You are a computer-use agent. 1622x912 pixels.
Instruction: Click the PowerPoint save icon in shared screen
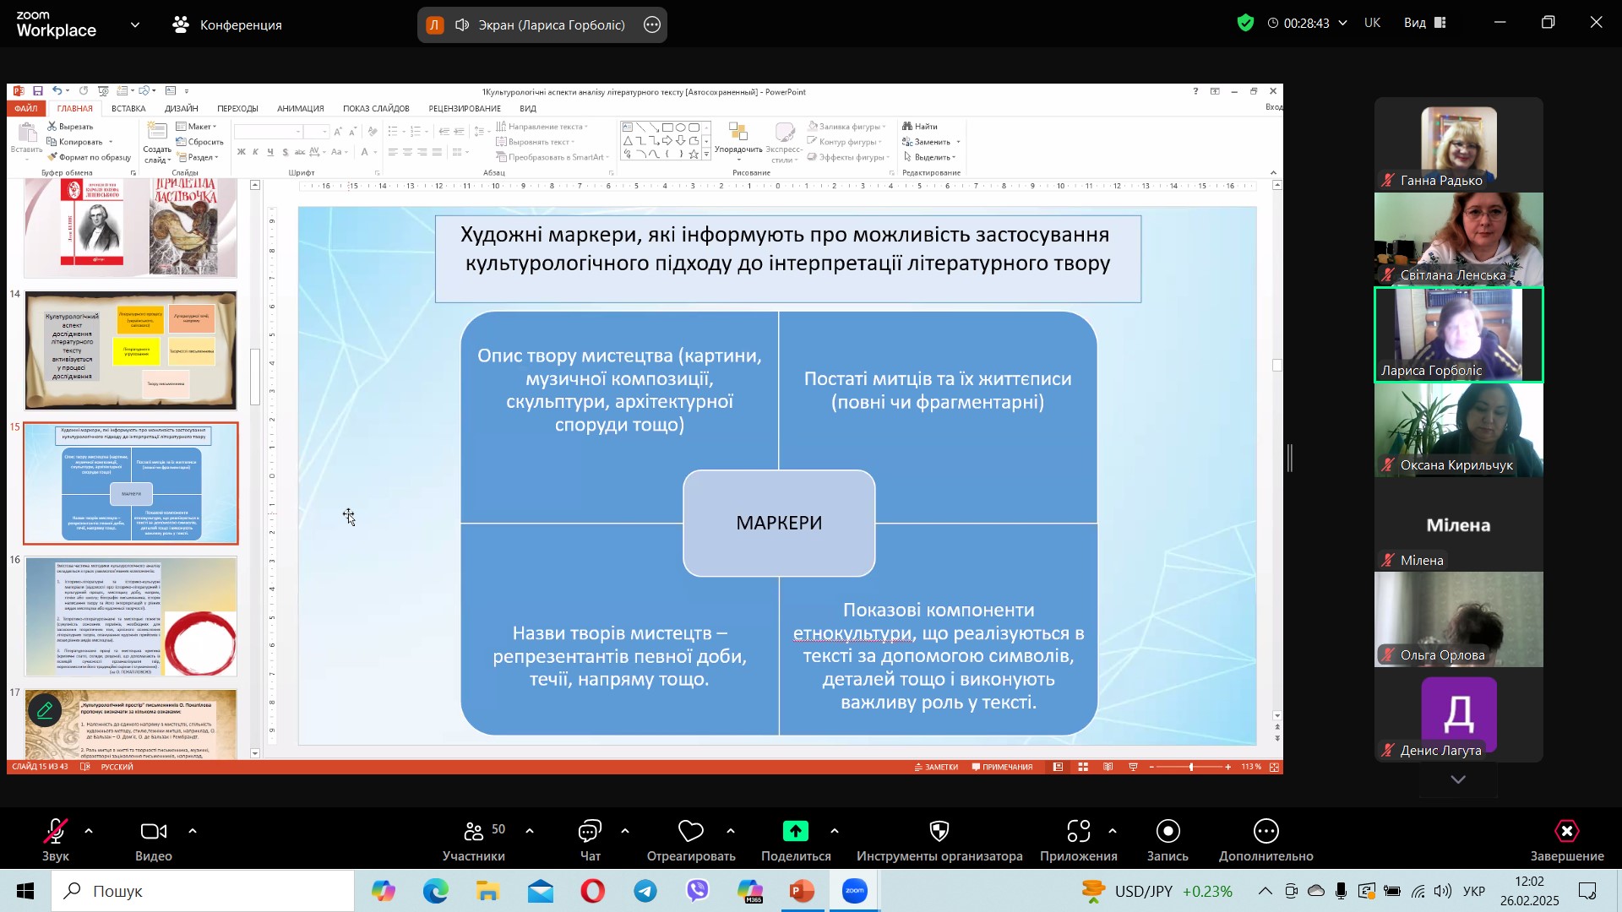pyautogui.click(x=38, y=91)
